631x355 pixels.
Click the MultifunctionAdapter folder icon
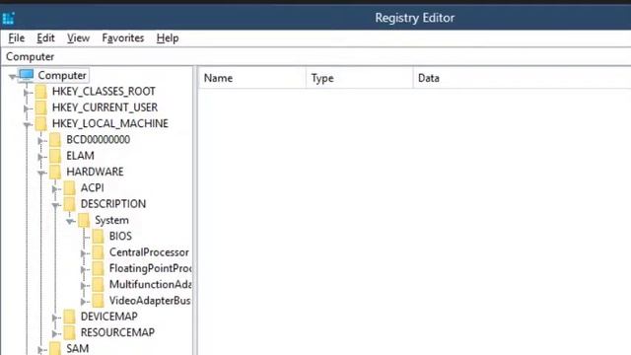click(x=98, y=285)
